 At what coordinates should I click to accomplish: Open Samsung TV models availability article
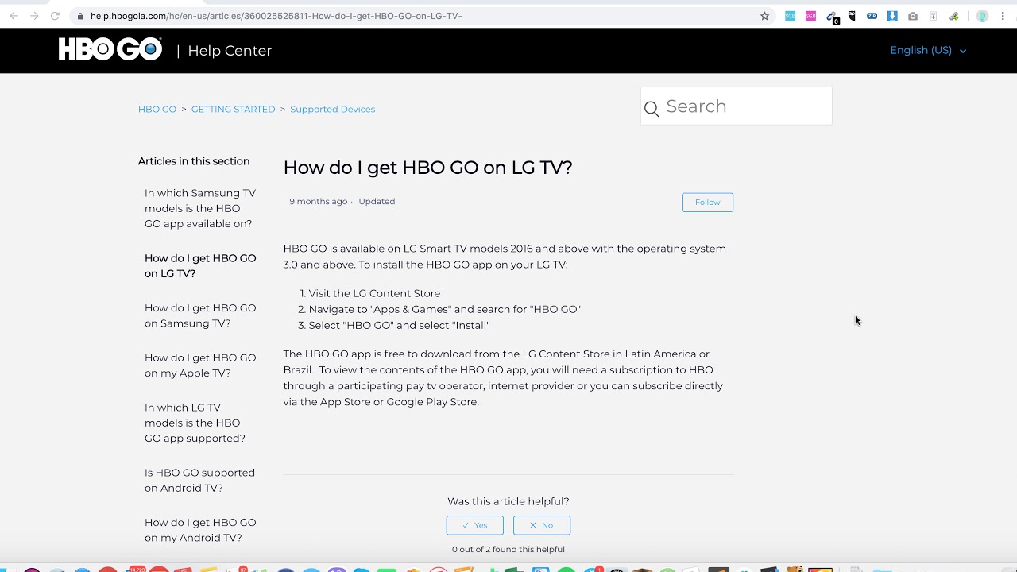[200, 208]
